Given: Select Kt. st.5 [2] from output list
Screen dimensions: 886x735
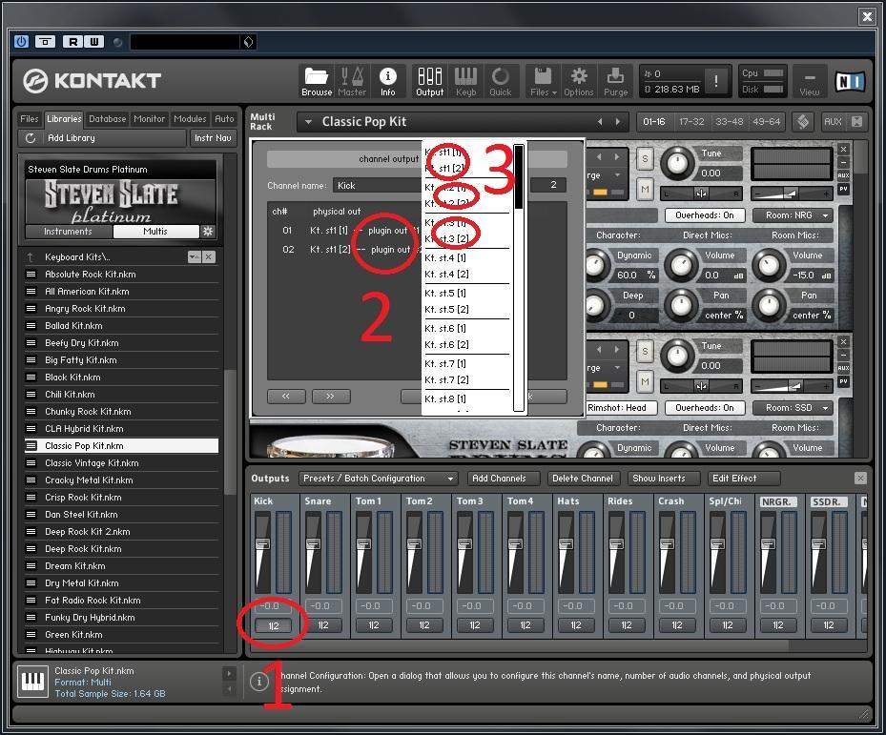Looking at the screenshot, I should (446, 309).
